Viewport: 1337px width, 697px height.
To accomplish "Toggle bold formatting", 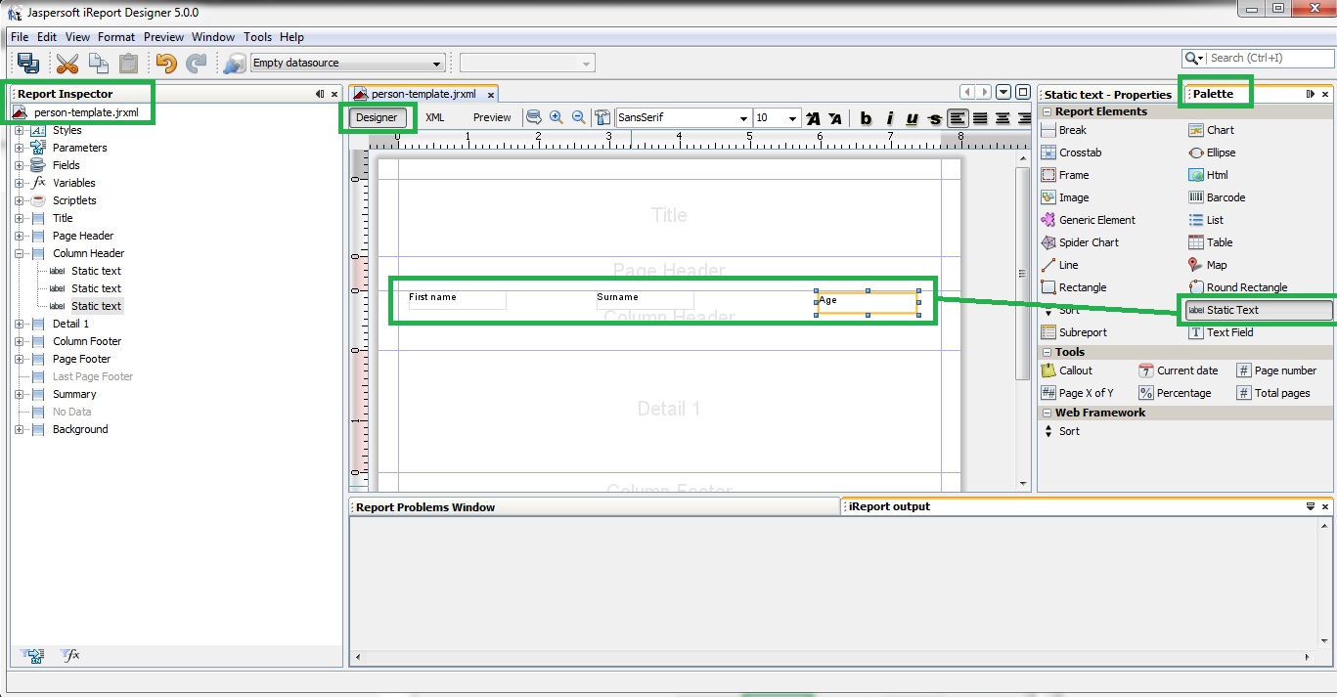I will 866,118.
